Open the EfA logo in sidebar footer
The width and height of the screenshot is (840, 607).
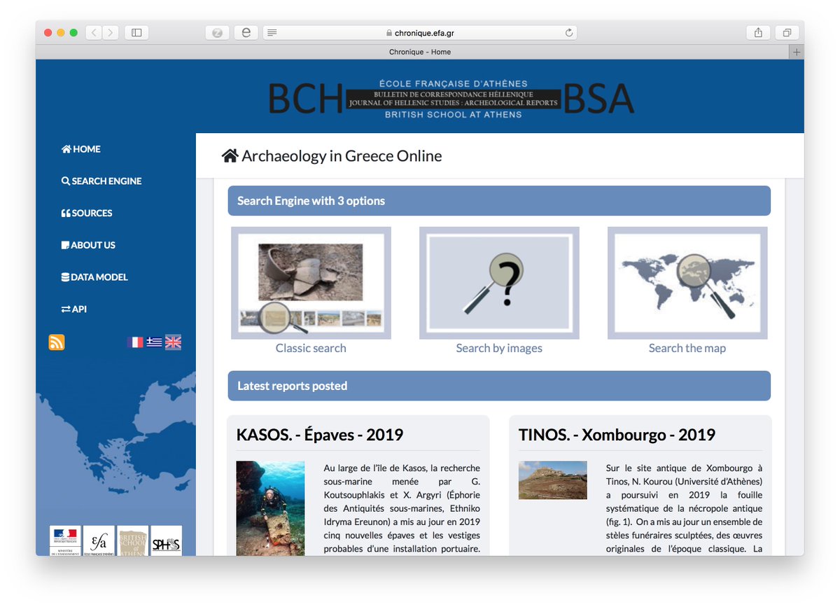pos(99,540)
